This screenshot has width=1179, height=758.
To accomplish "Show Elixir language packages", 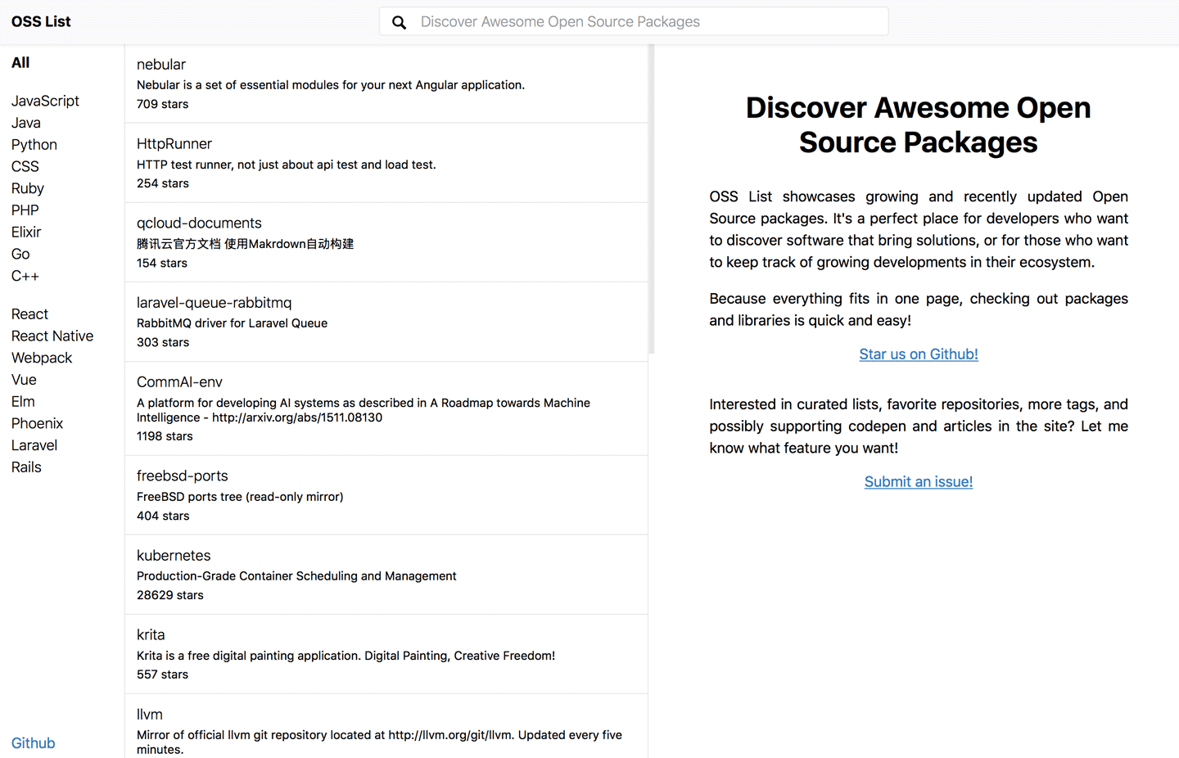I will [x=26, y=232].
